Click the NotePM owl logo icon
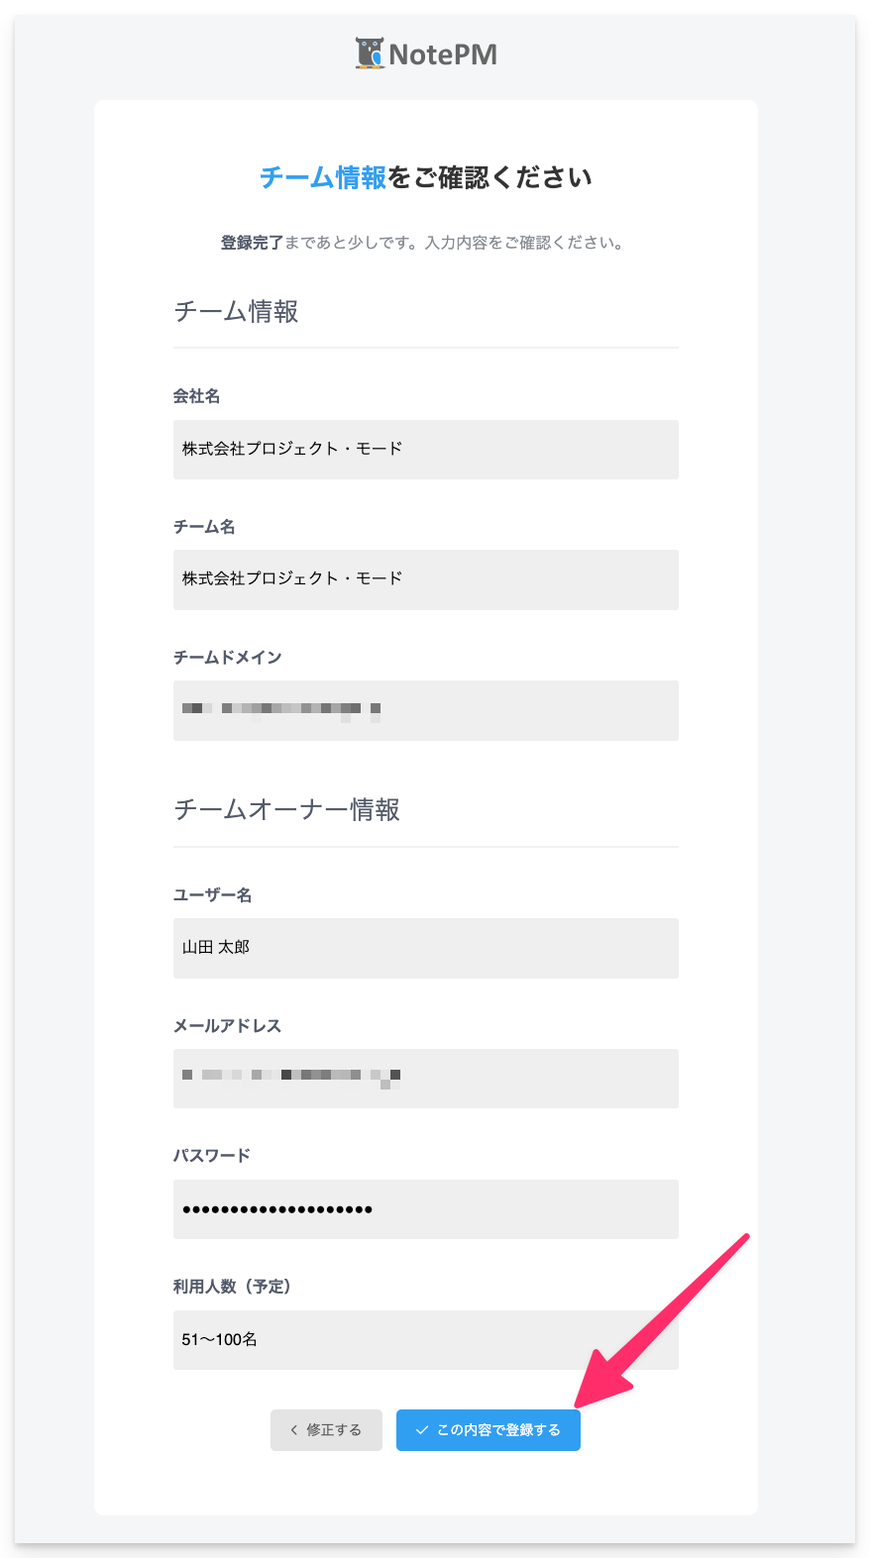 point(370,53)
